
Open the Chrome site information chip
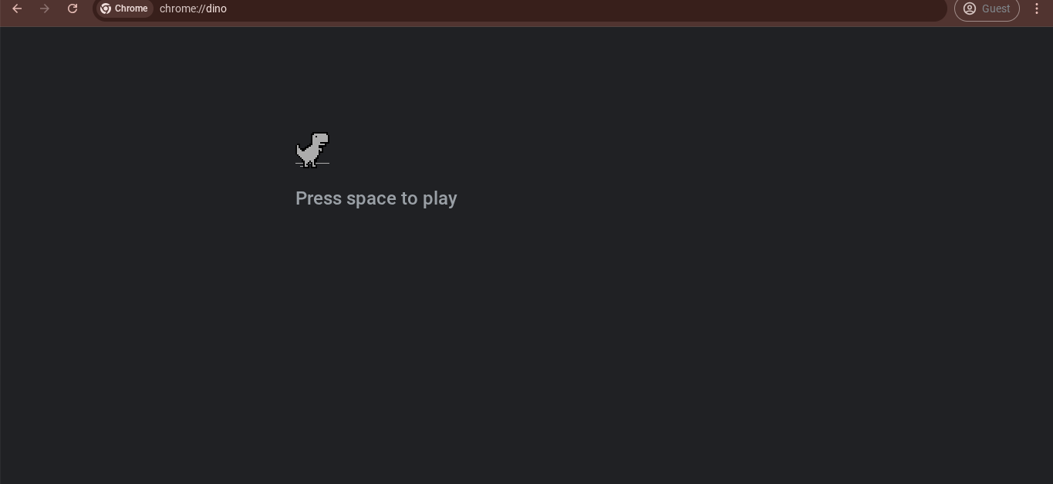point(123,8)
